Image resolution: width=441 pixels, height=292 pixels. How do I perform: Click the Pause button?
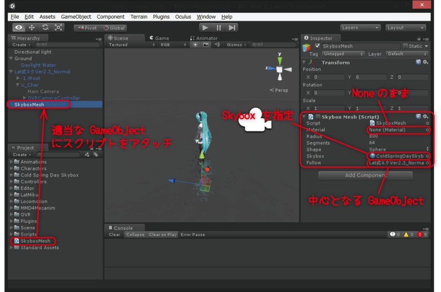[x=218, y=27]
